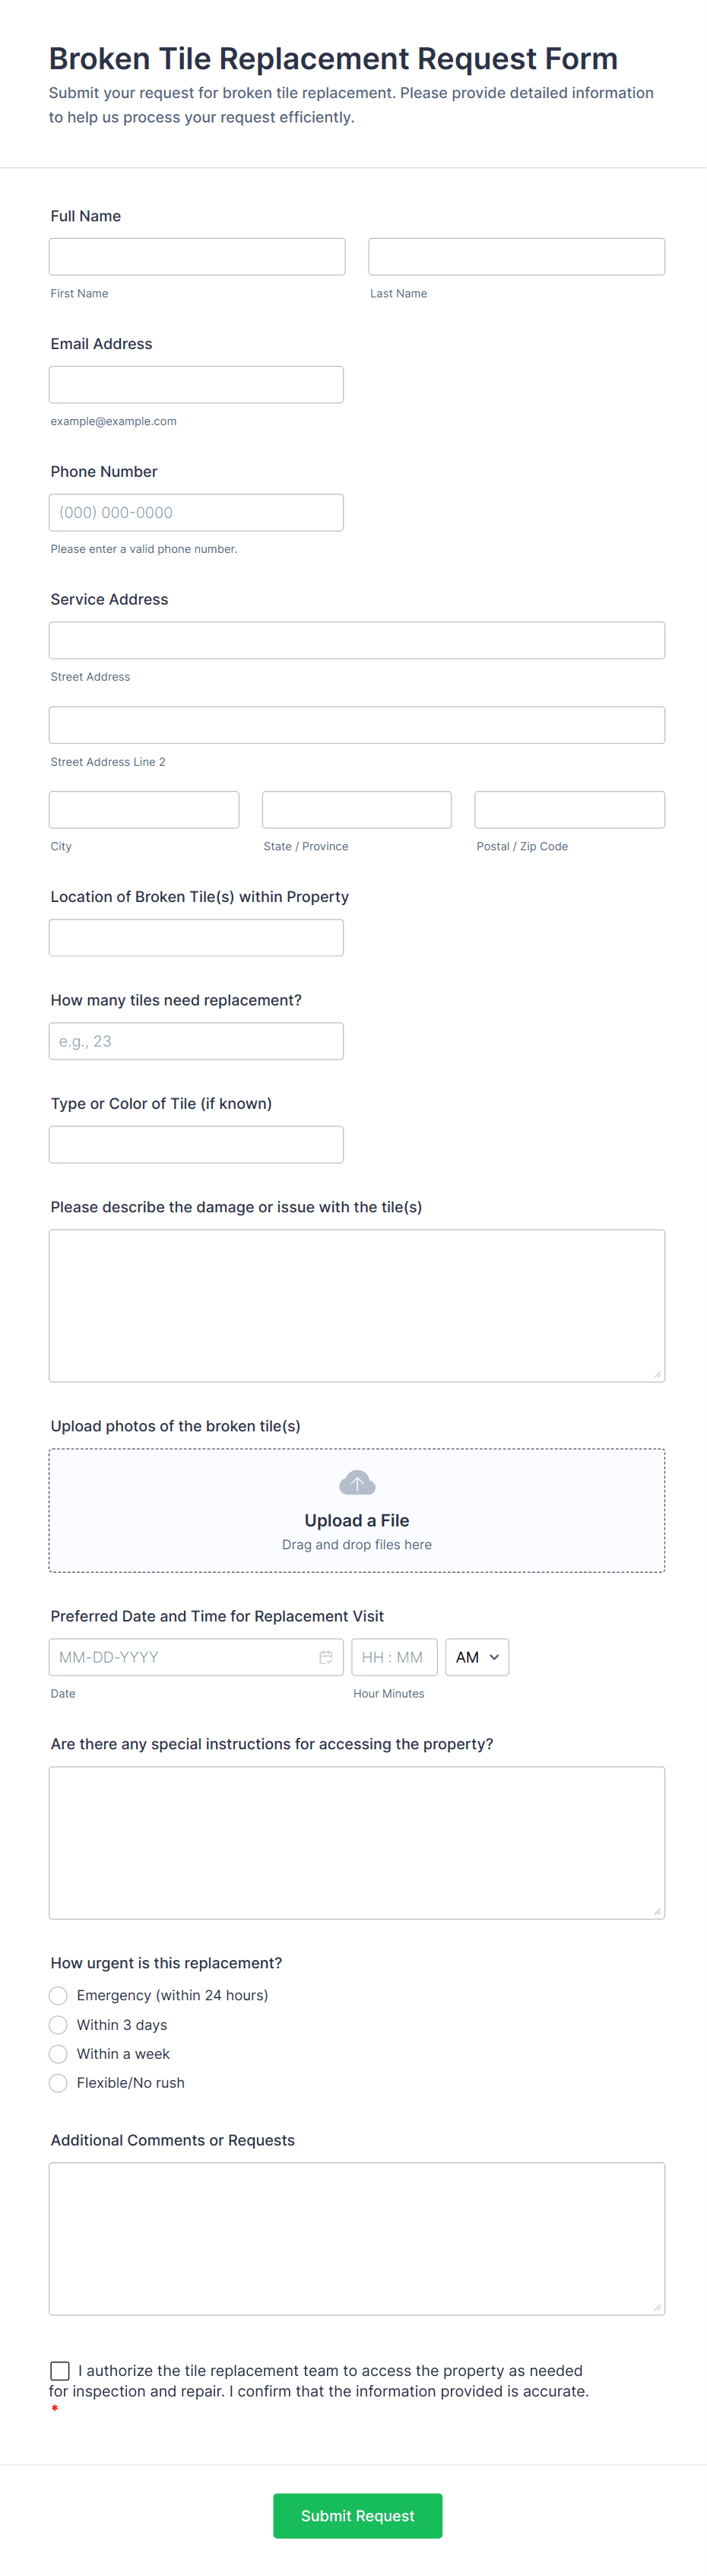Click the Last Name input field
Image resolution: width=707 pixels, height=2576 pixels.
516,256
